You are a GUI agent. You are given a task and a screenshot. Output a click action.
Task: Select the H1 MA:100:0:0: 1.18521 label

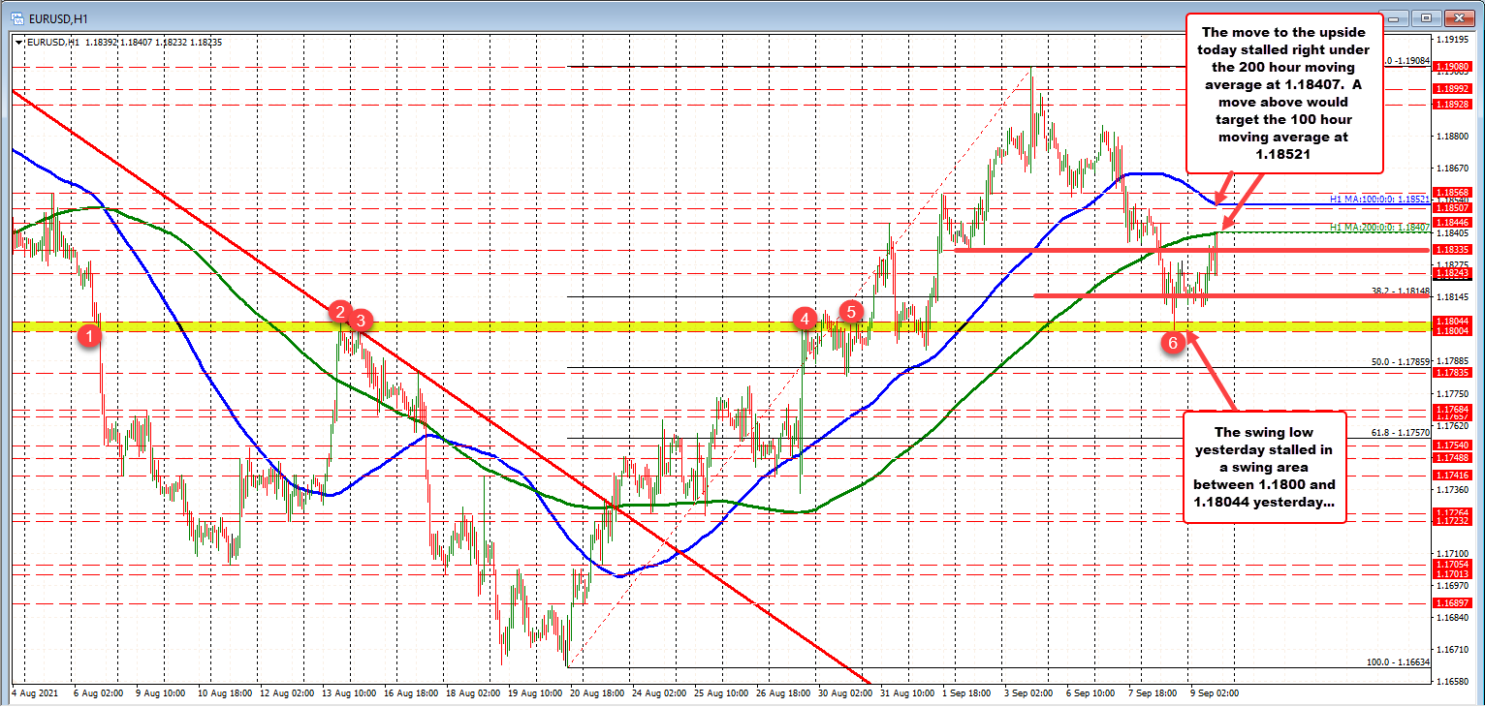[1379, 199]
